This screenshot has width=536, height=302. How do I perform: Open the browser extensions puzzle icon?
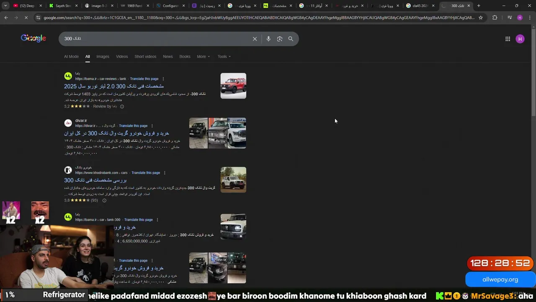tap(495, 18)
